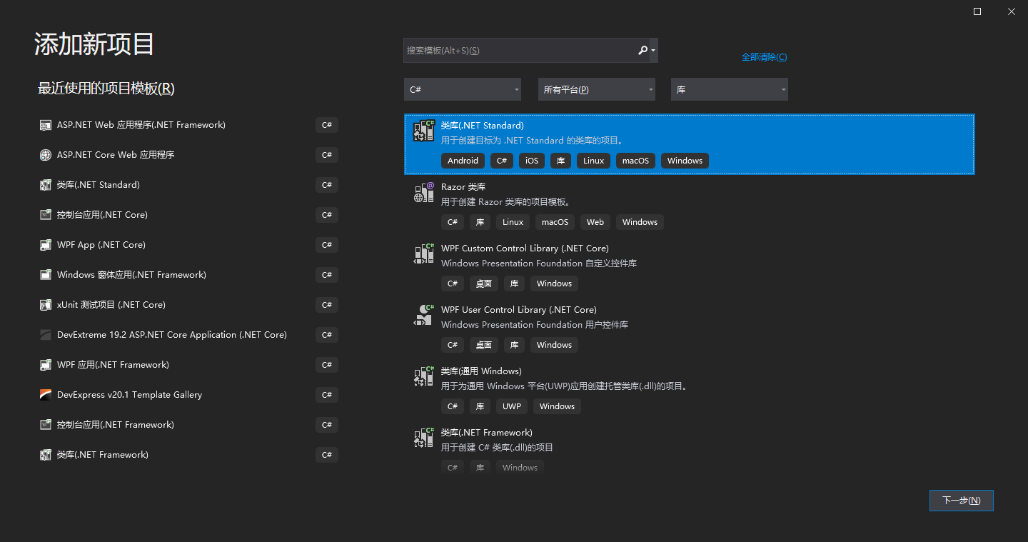The image size is (1028, 542).
Task: Open the C# language filter dropdown
Action: (463, 89)
